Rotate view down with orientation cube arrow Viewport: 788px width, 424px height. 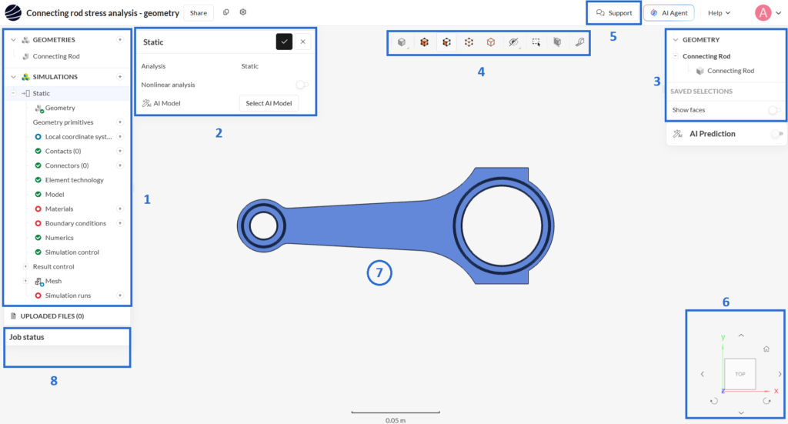point(741,412)
